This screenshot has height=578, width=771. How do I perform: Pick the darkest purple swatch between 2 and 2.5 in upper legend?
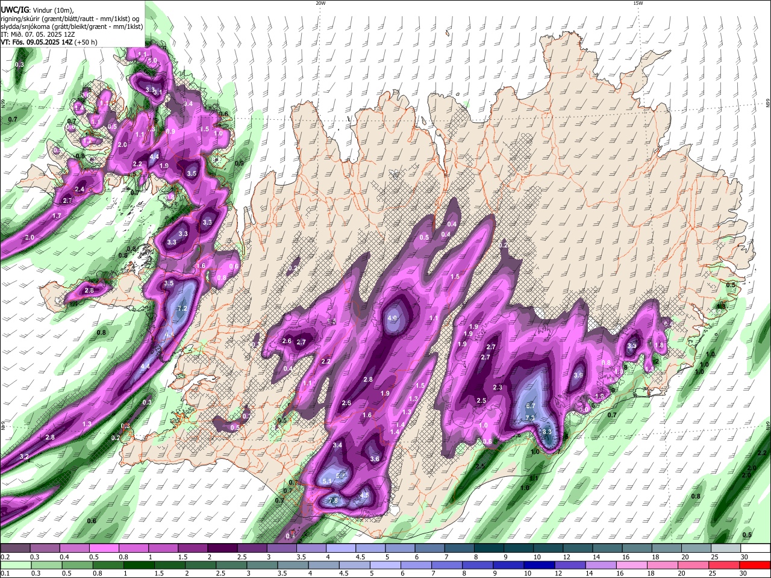[x=223, y=548]
